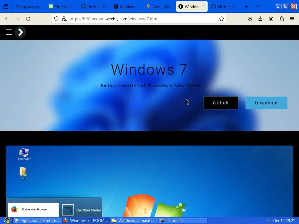Switch to Appearance Preferences taskbar window
Image resolution: width=299 pixels, height=224 pixels.
click(x=38, y=220)
